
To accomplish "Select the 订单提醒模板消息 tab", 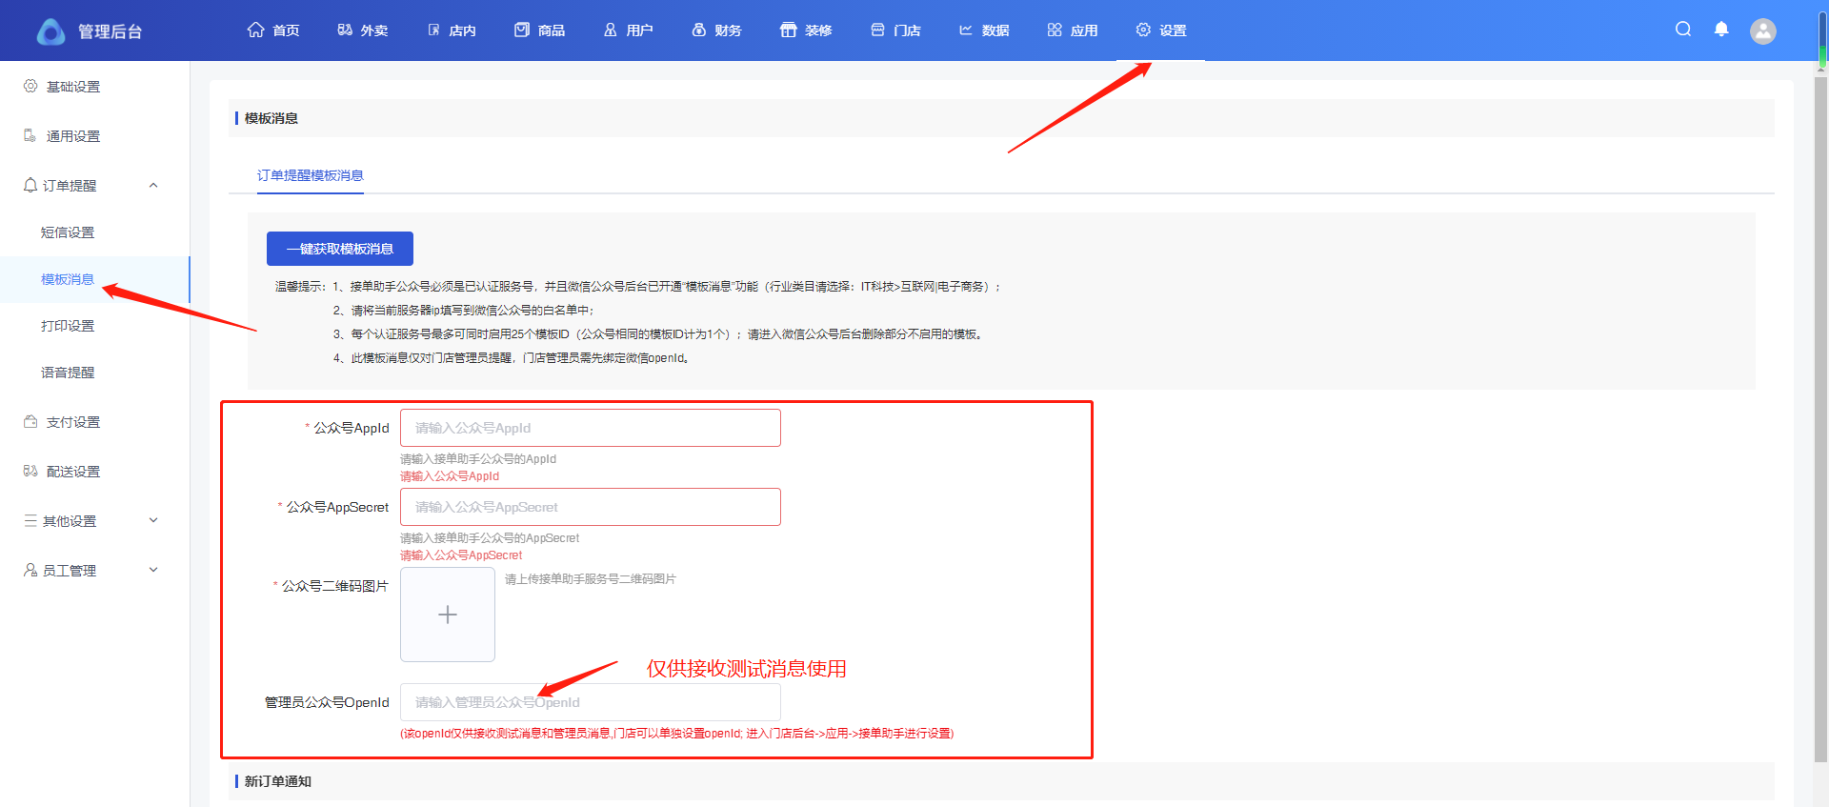I will 311,175.
